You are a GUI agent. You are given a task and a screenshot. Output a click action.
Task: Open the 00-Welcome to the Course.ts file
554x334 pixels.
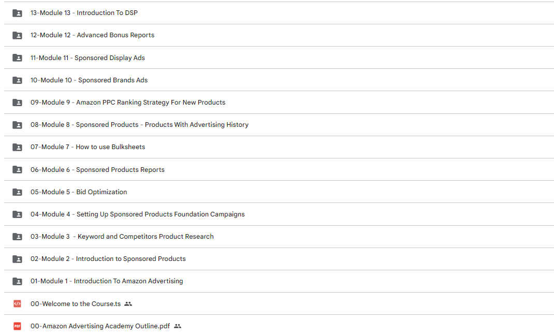[x=76, y=303]
